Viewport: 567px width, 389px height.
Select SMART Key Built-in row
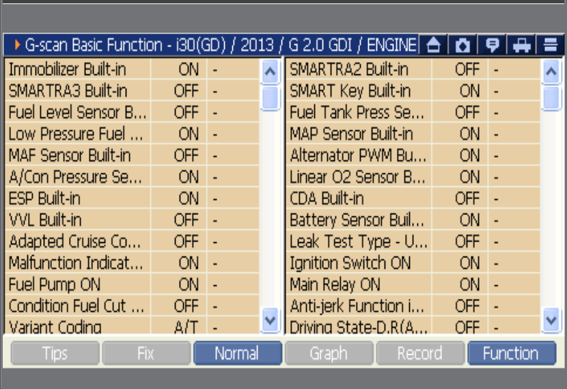pyautogui.click(x=413, y=91)
